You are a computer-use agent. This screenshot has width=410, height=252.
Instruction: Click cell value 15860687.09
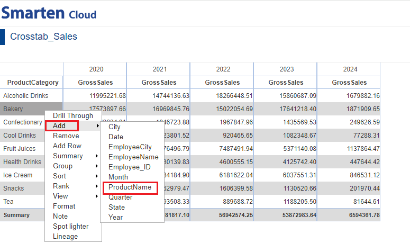298,96
